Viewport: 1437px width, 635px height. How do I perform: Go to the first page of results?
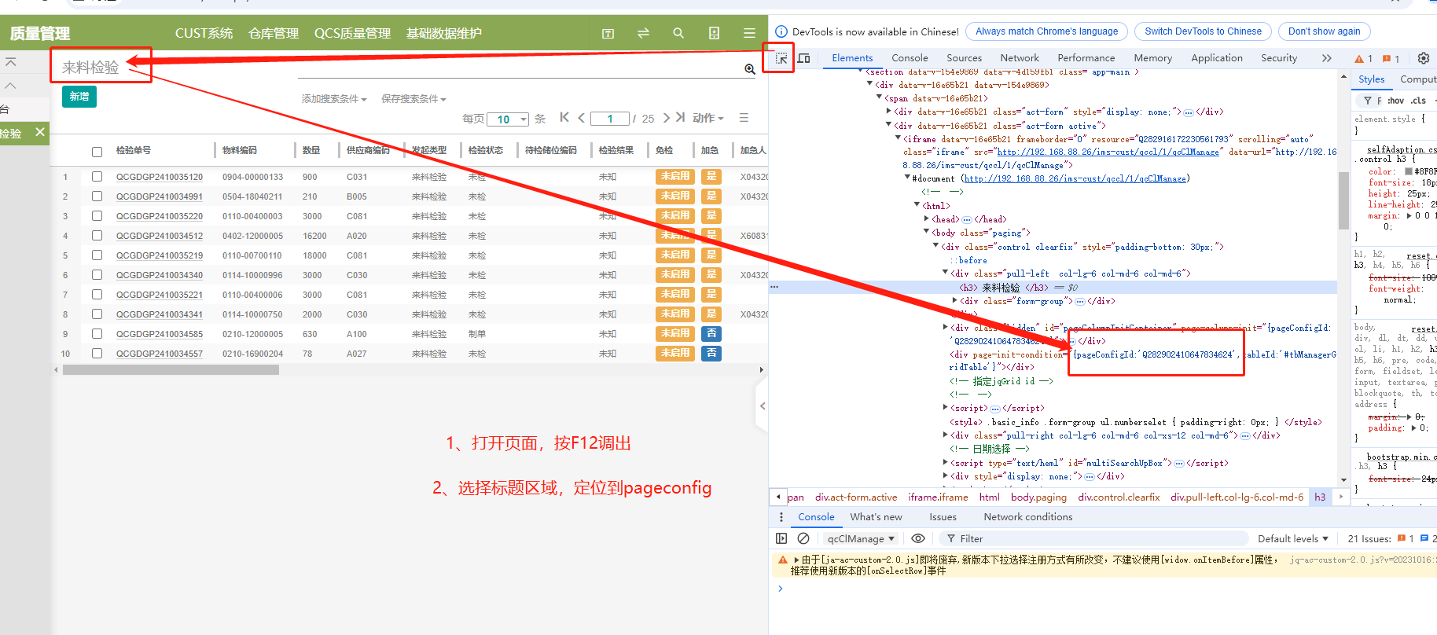564,117
